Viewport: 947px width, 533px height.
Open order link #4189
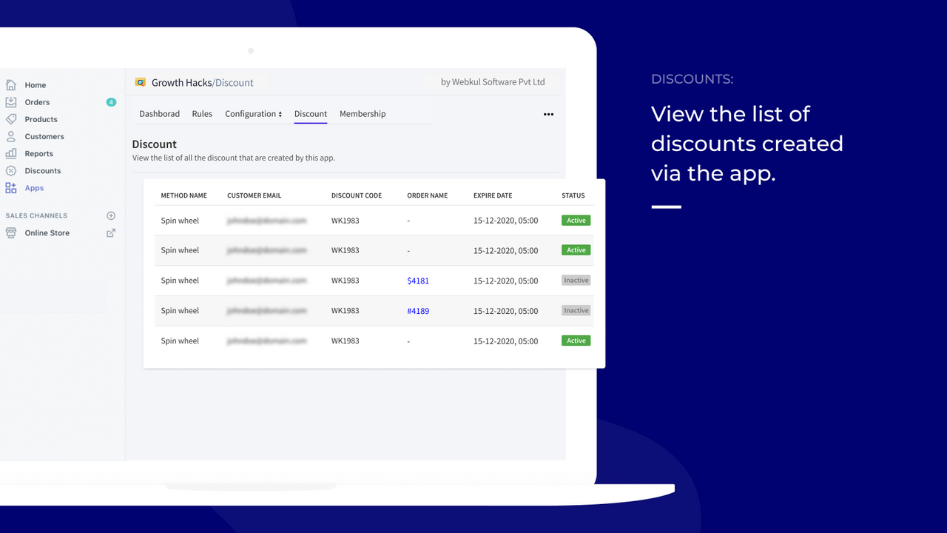(x=418, y=311)
